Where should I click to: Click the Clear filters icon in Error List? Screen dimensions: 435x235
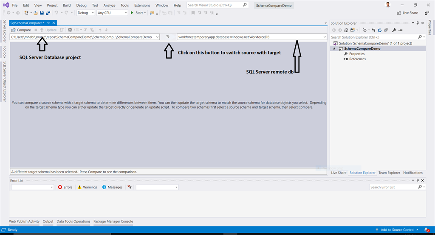click(x=129, y=187)
